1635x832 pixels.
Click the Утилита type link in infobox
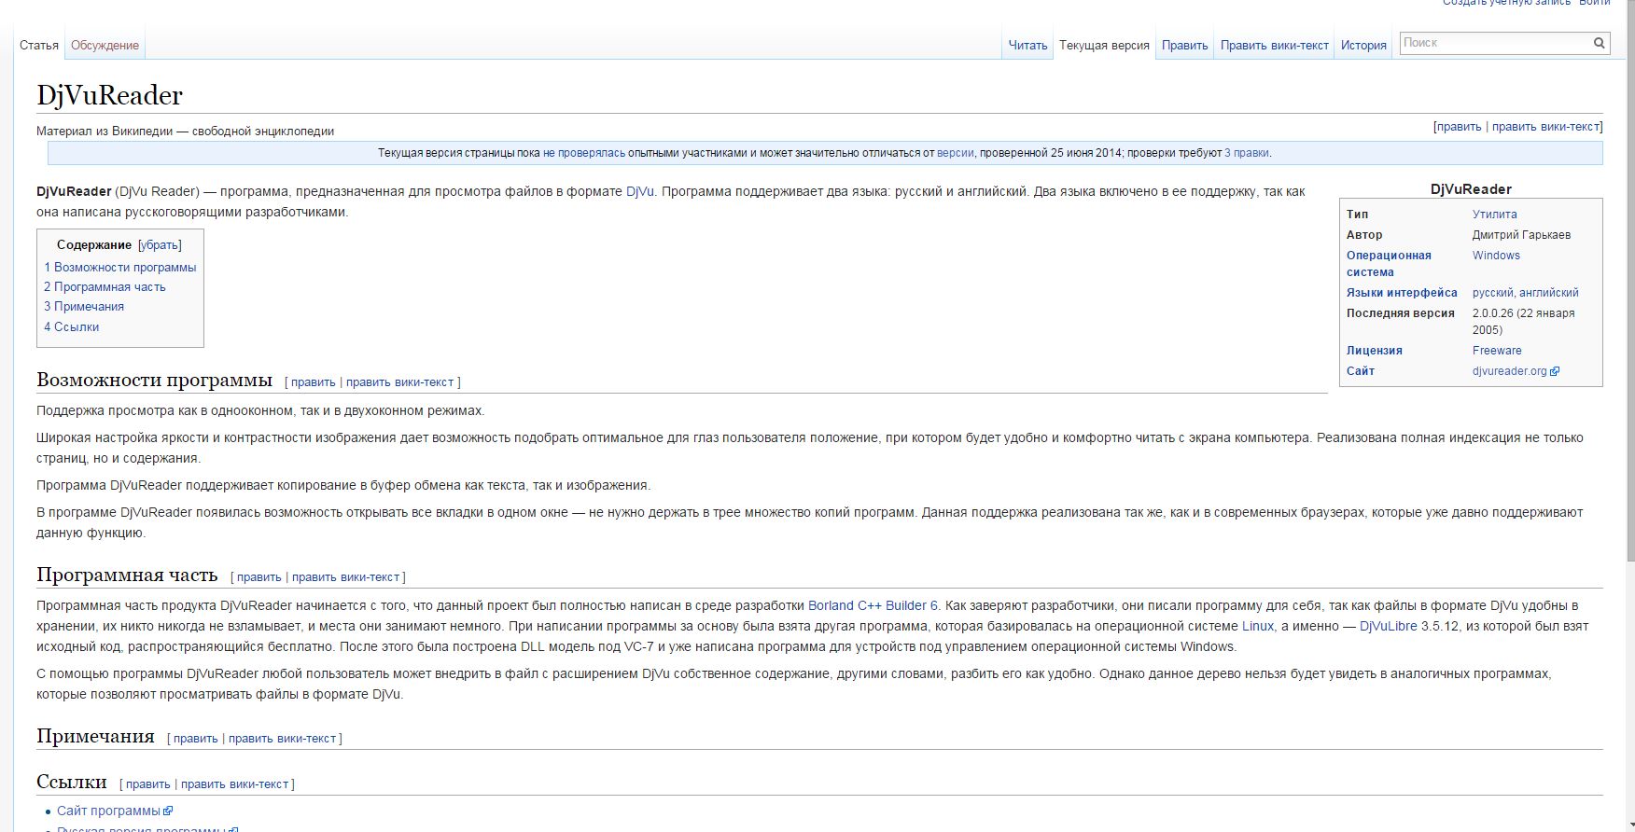1494,215
